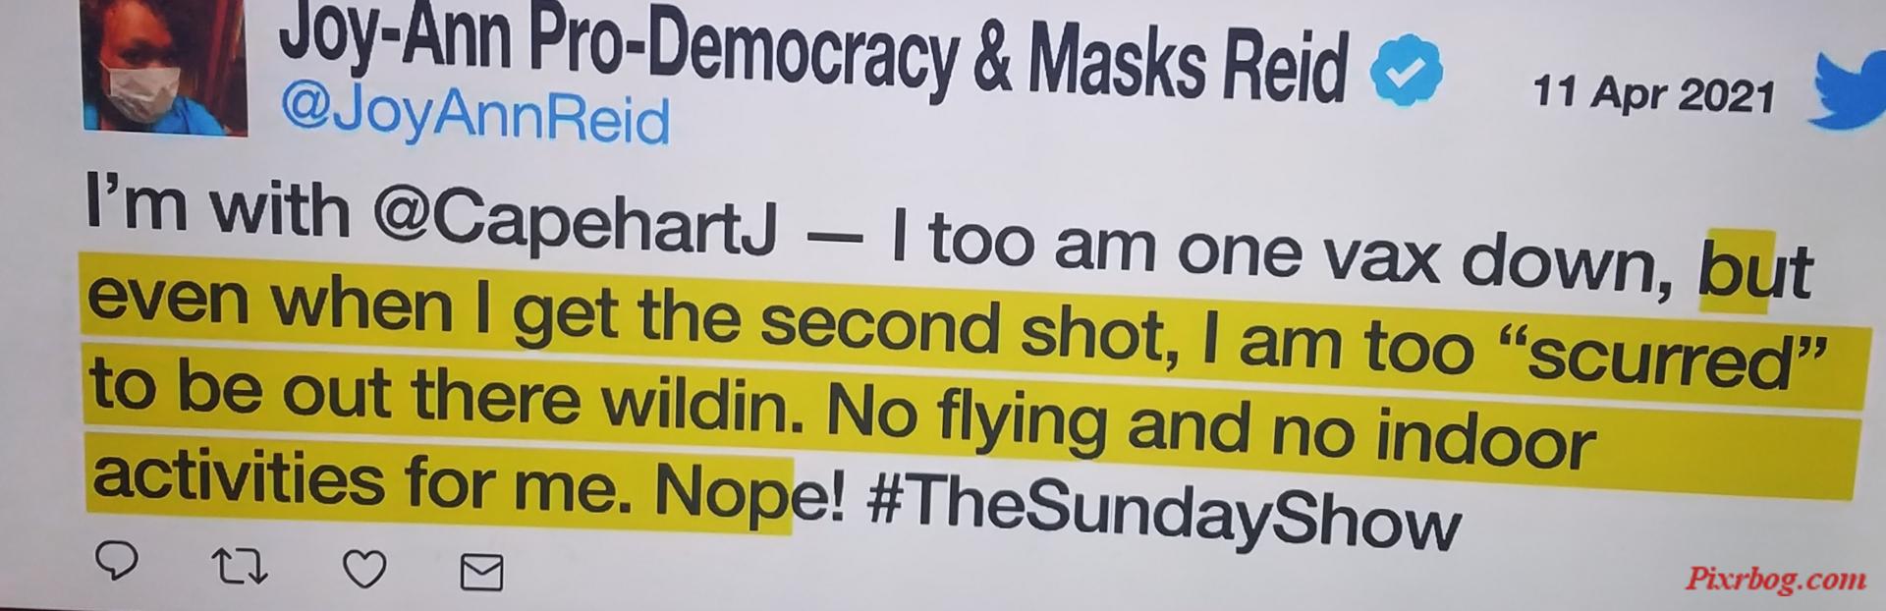Screen dimensions: 1886x611
Task: Like the tweet with the heart icon
Action: [x=363, y=570]
